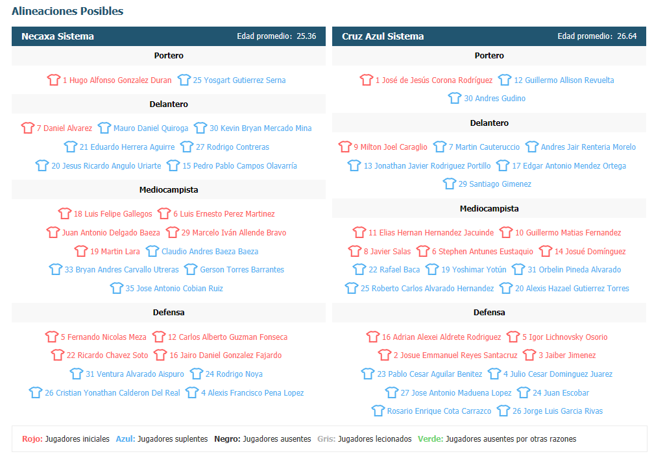Open player Roberto Carlos Alvarado Hernandez
Viewport: 654px width, 456px height.
pos(427,288)
